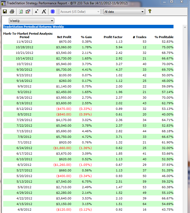Select the 9/23/2012 period cell
Image resolution: width=190 pixels, height=213 pixels.
(24, 75)
